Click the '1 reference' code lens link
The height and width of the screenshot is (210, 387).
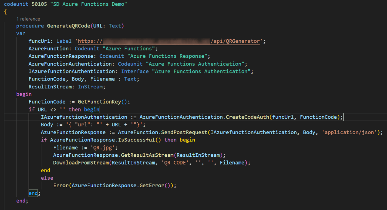28,19
